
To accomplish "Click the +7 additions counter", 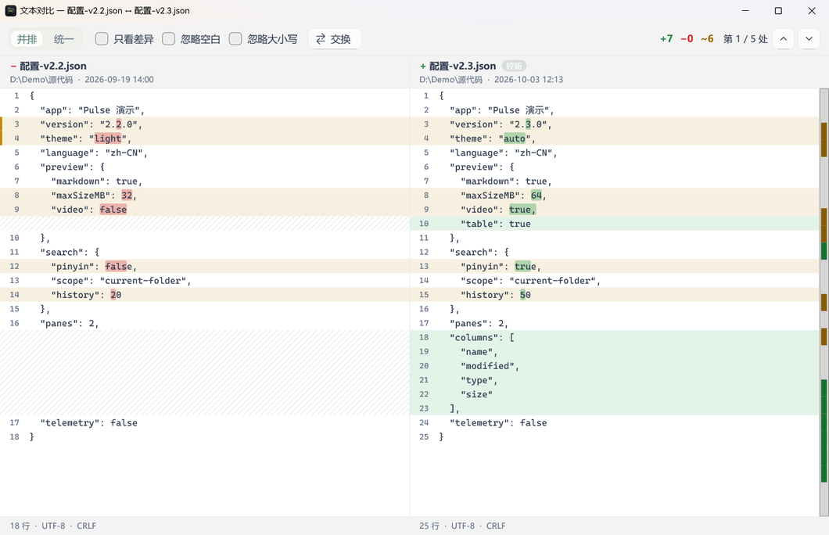I will point(666,39).
